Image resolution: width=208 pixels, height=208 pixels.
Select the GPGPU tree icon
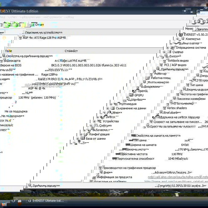click(131, 95)
